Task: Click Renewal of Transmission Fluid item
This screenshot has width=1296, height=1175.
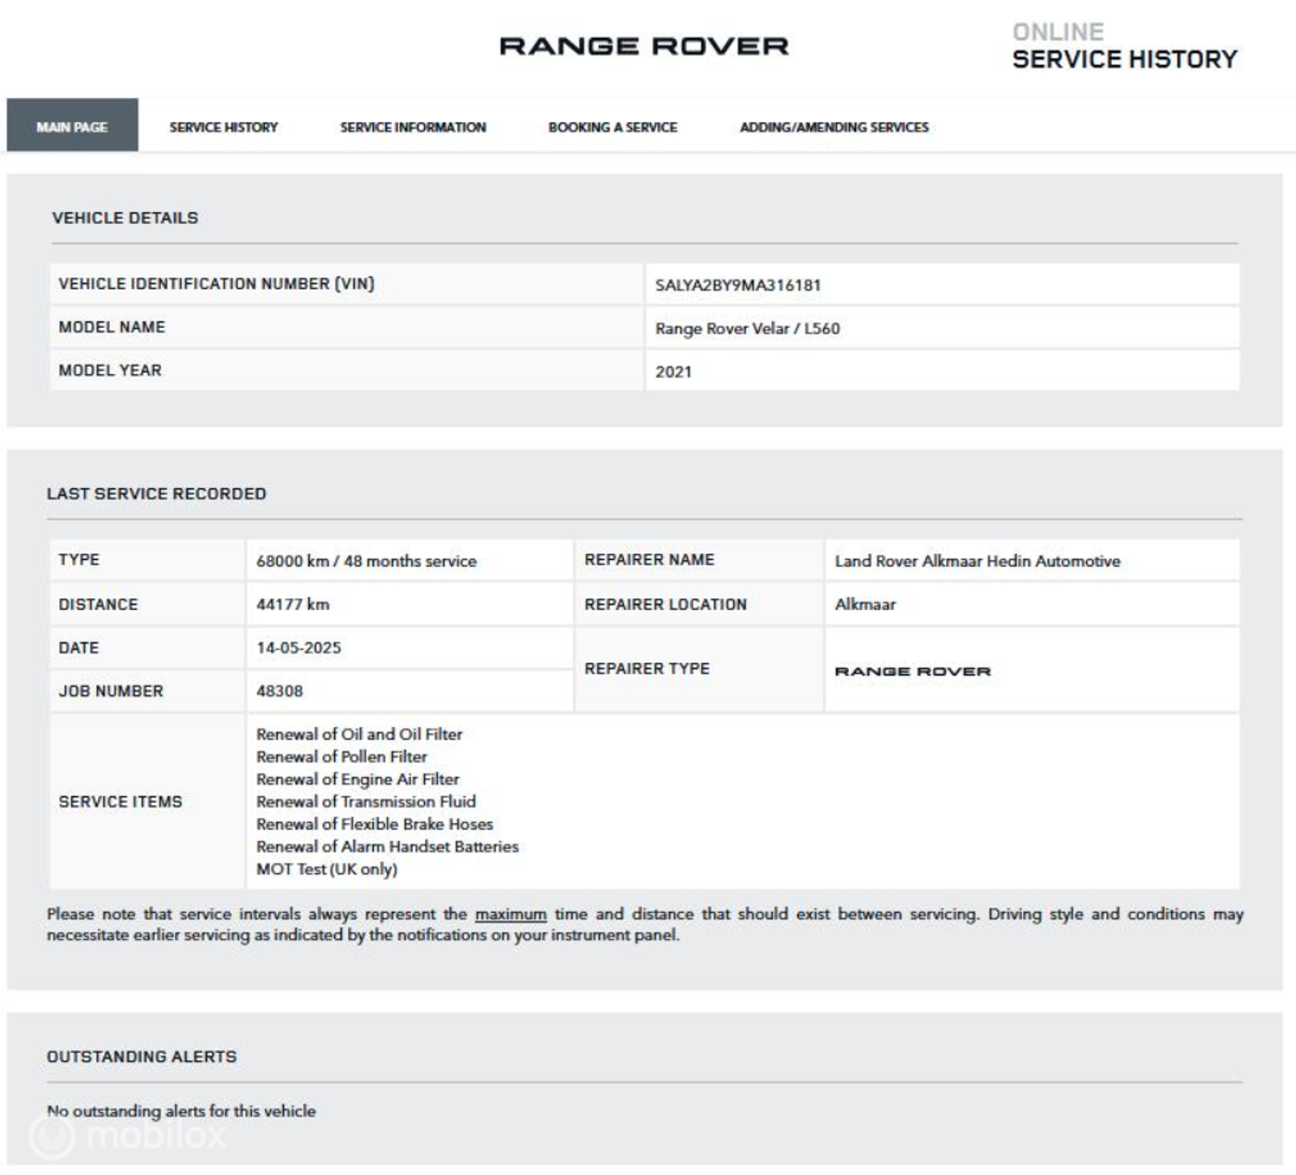Action: [366, 802]
